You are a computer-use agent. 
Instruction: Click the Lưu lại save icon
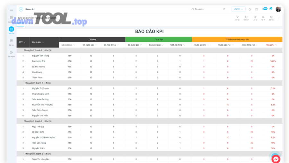tap(255, 18)
